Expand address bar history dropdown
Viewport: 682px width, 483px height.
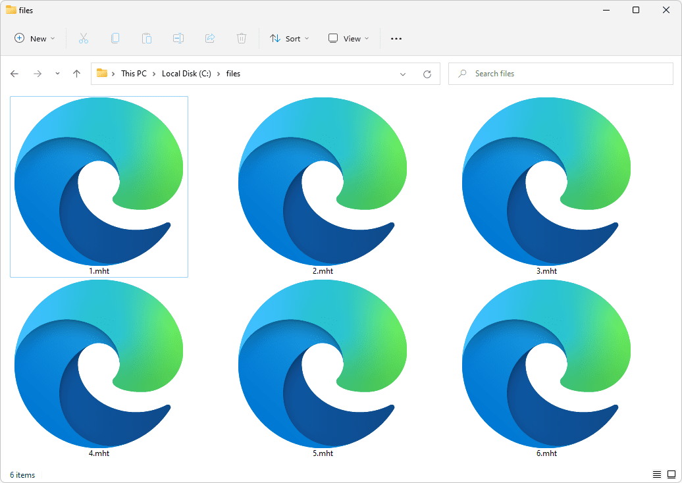coord(403,74)
